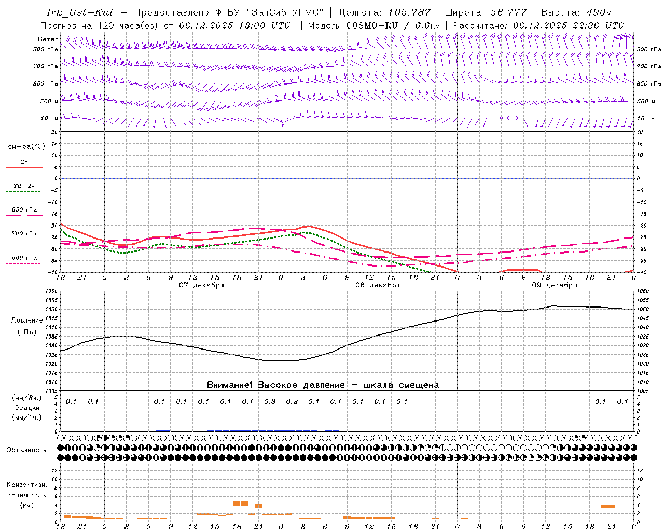Click the warning "Внимание! Высокое давление — шкала смещена"
Screen dimensions: 664x531
[323, 385]
